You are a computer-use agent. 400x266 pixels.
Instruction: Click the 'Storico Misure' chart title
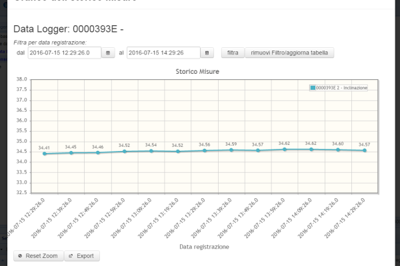(x=197, y=70)
